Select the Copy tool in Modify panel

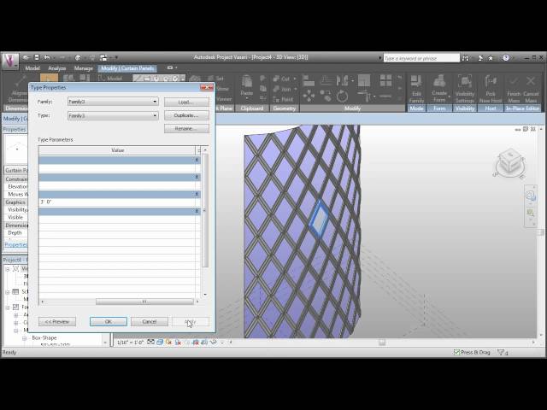326,96
